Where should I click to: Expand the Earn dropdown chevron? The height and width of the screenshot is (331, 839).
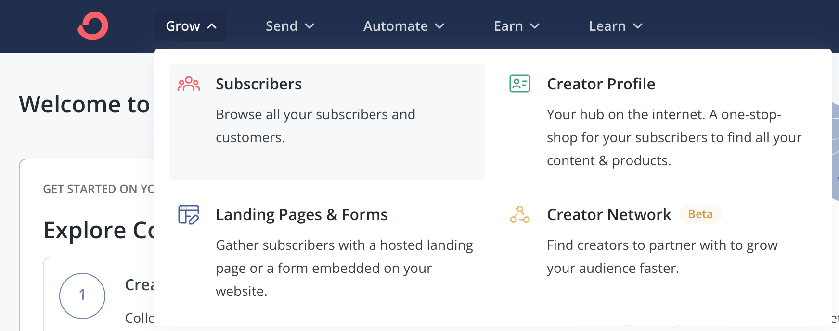click(x=535, y=26)
